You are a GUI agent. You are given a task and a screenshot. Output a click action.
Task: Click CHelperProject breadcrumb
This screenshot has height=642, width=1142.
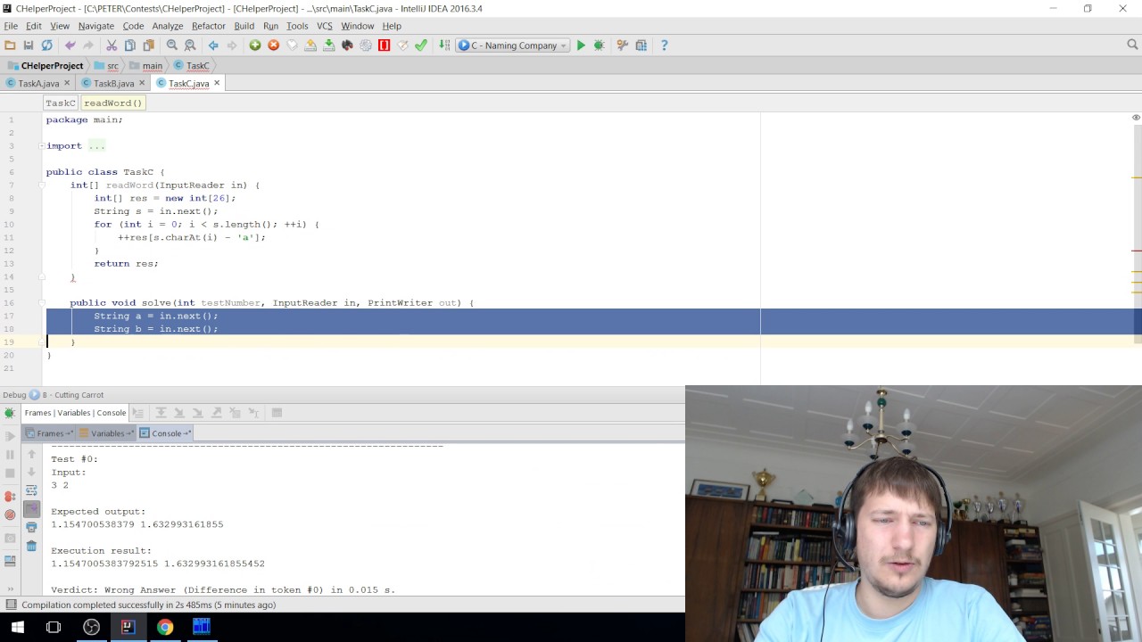point(46,65)
